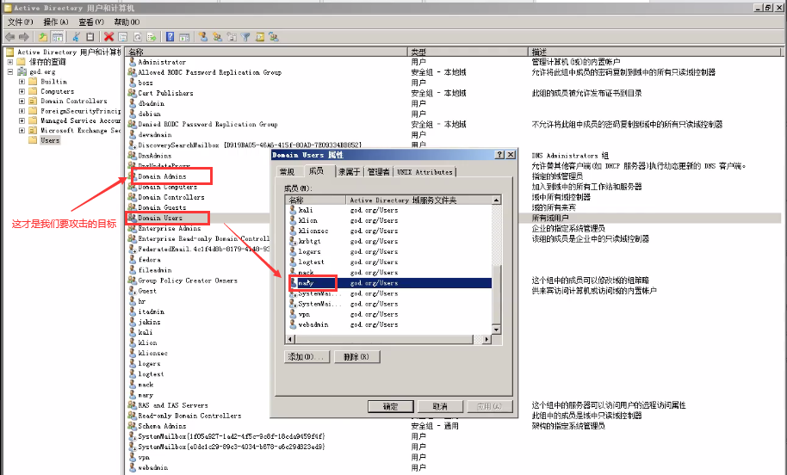Click the back arrow toolbar icon
Viewport: 787px width, 475px height.
10,37
